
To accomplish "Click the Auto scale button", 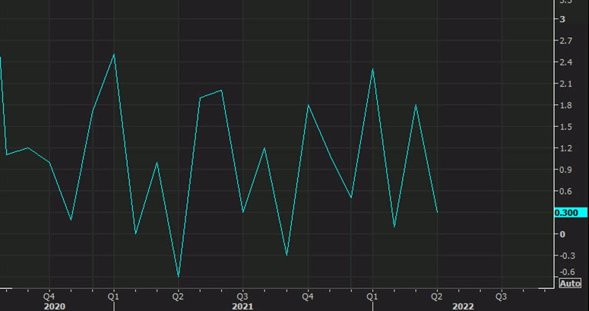I will (570, 283).
